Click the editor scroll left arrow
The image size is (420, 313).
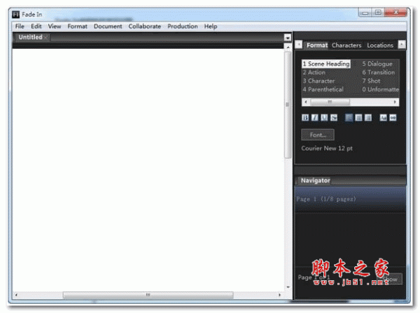click(x=16, y=295)
